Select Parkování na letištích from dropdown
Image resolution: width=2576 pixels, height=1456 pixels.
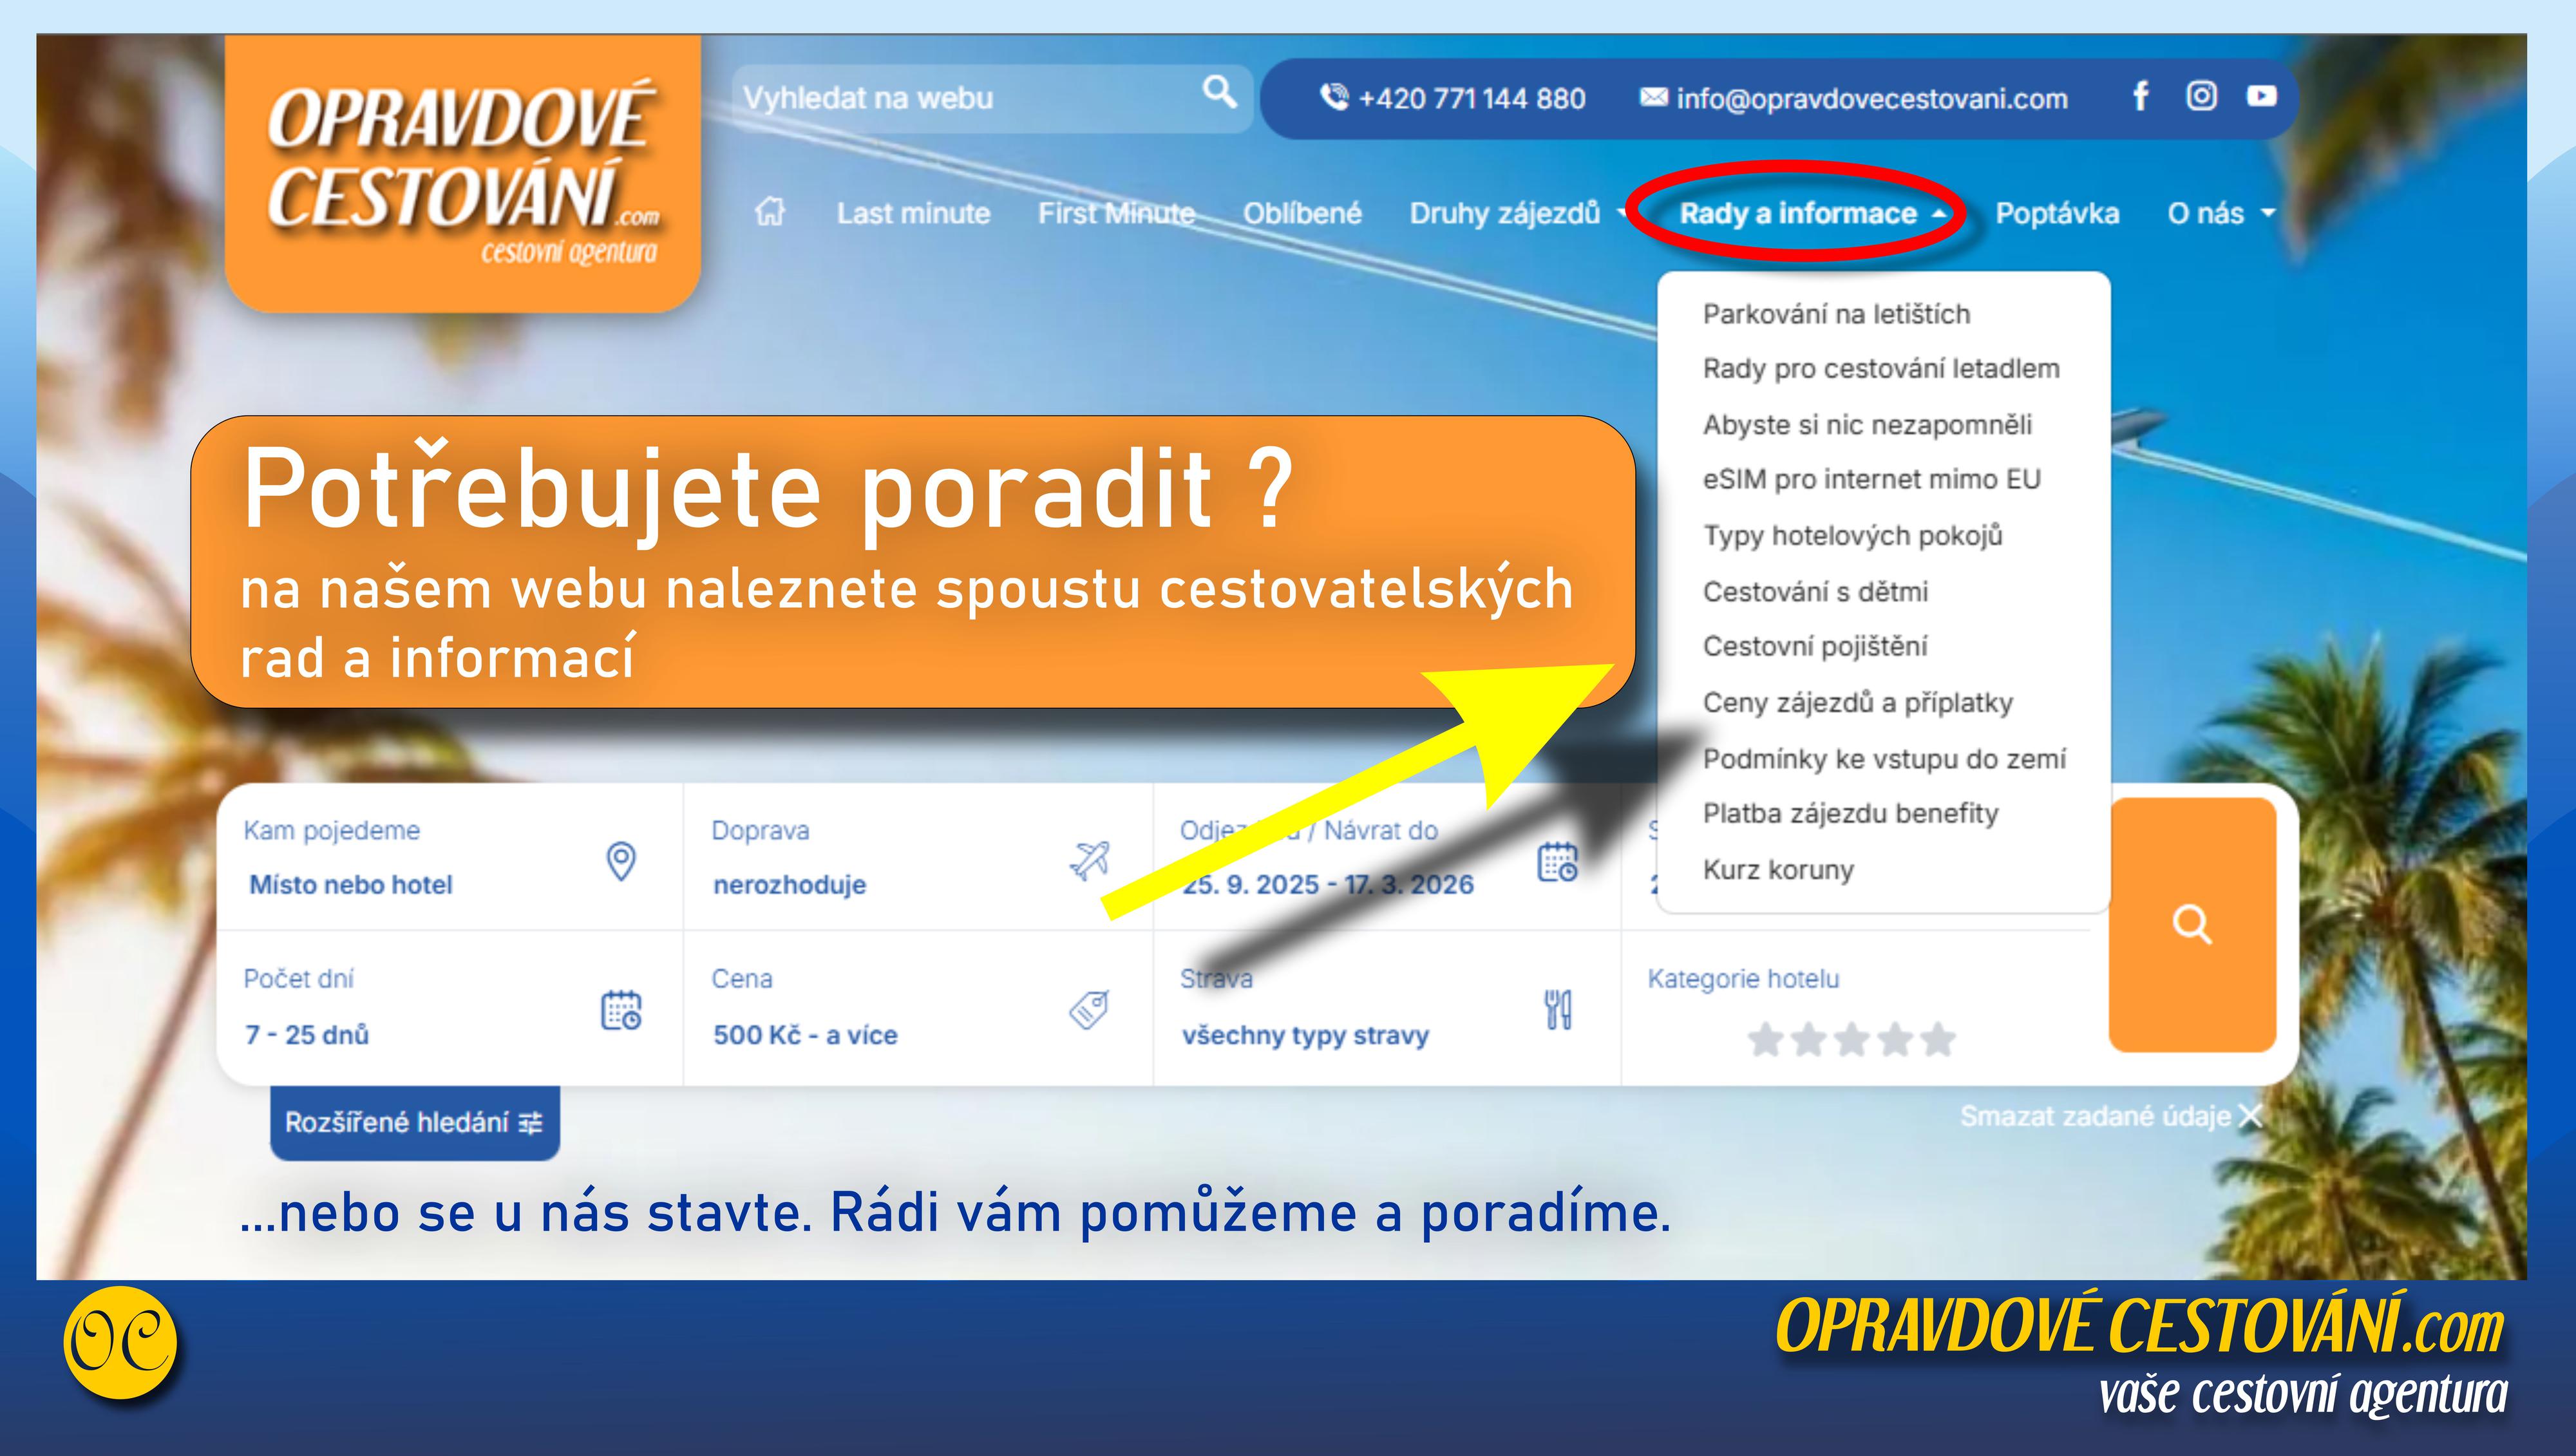(x=1836, y=314)
